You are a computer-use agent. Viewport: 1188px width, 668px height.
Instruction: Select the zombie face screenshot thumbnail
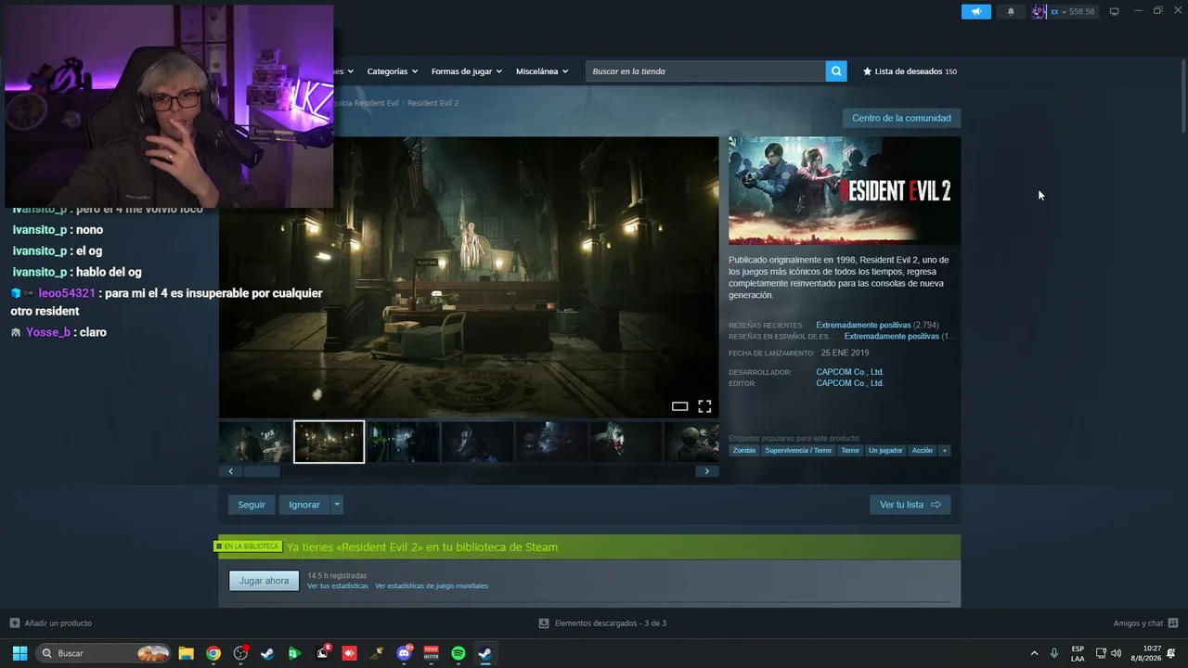(626, 442)
